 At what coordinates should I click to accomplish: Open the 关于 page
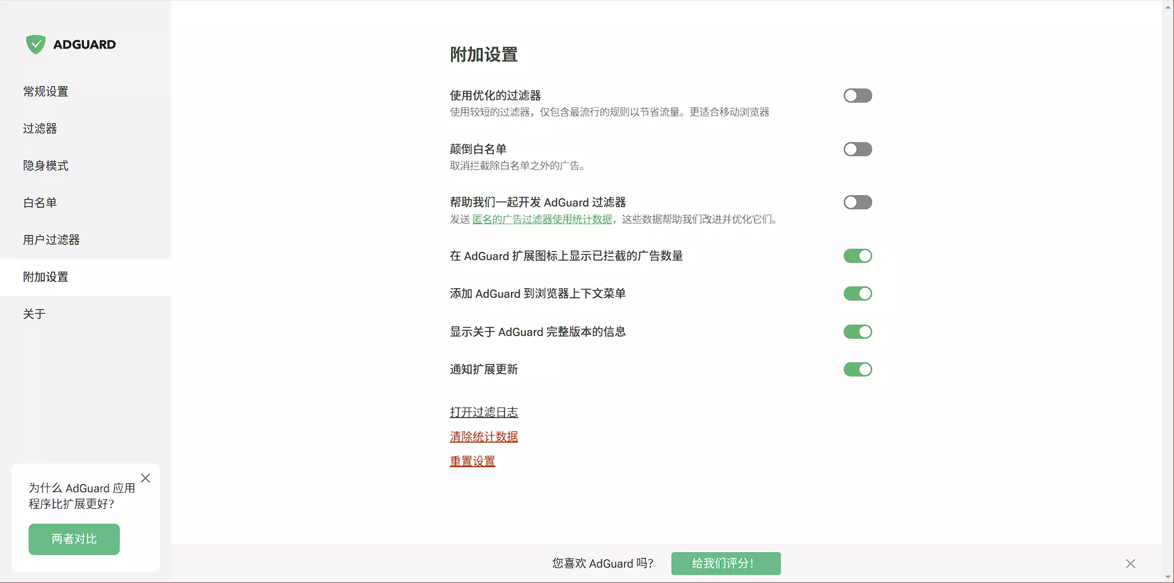click(x=34, y=314)
